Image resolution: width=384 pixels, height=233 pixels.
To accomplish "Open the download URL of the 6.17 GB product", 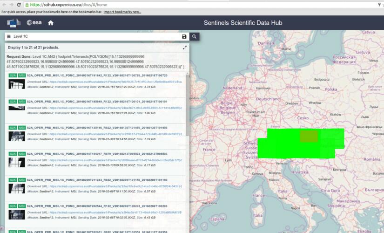I will pos(115,160).
